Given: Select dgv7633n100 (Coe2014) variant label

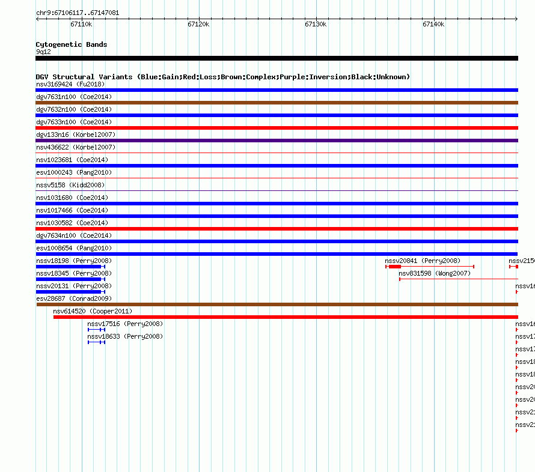Looking at the screenshot, I should (74, 122).
